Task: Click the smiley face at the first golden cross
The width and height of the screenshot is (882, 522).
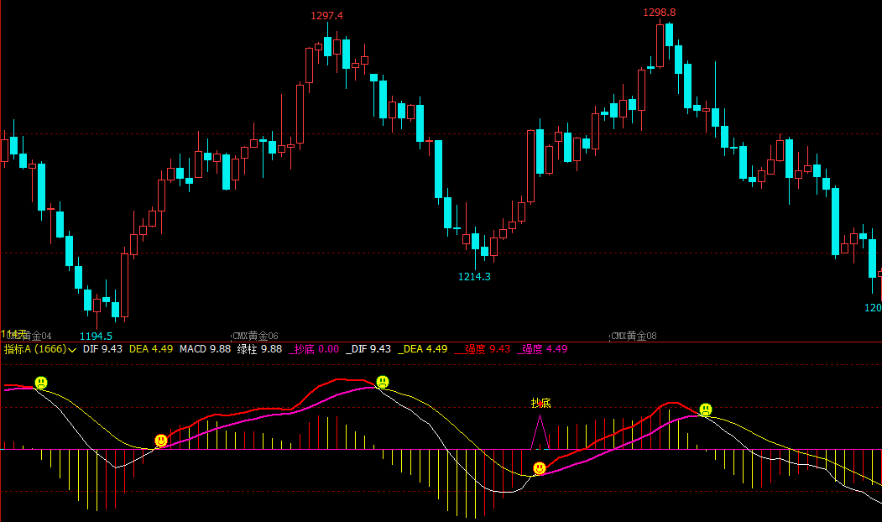Action: 161,441
